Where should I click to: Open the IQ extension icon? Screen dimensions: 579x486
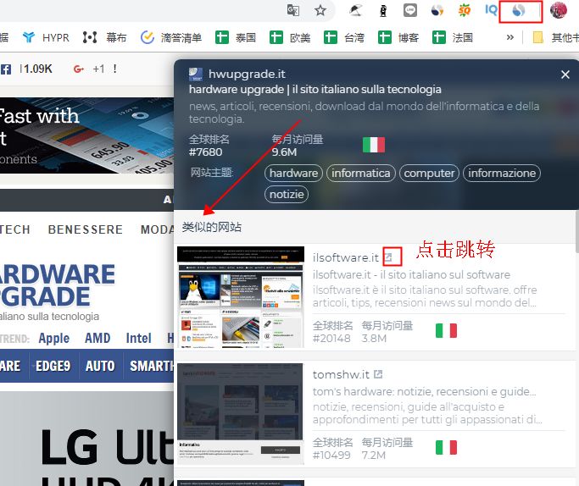(491, 10)
